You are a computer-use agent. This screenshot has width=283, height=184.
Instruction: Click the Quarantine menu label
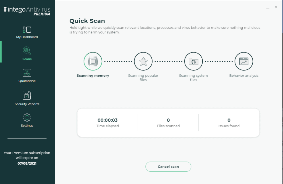pyautogui.click(x=27, y=81)
